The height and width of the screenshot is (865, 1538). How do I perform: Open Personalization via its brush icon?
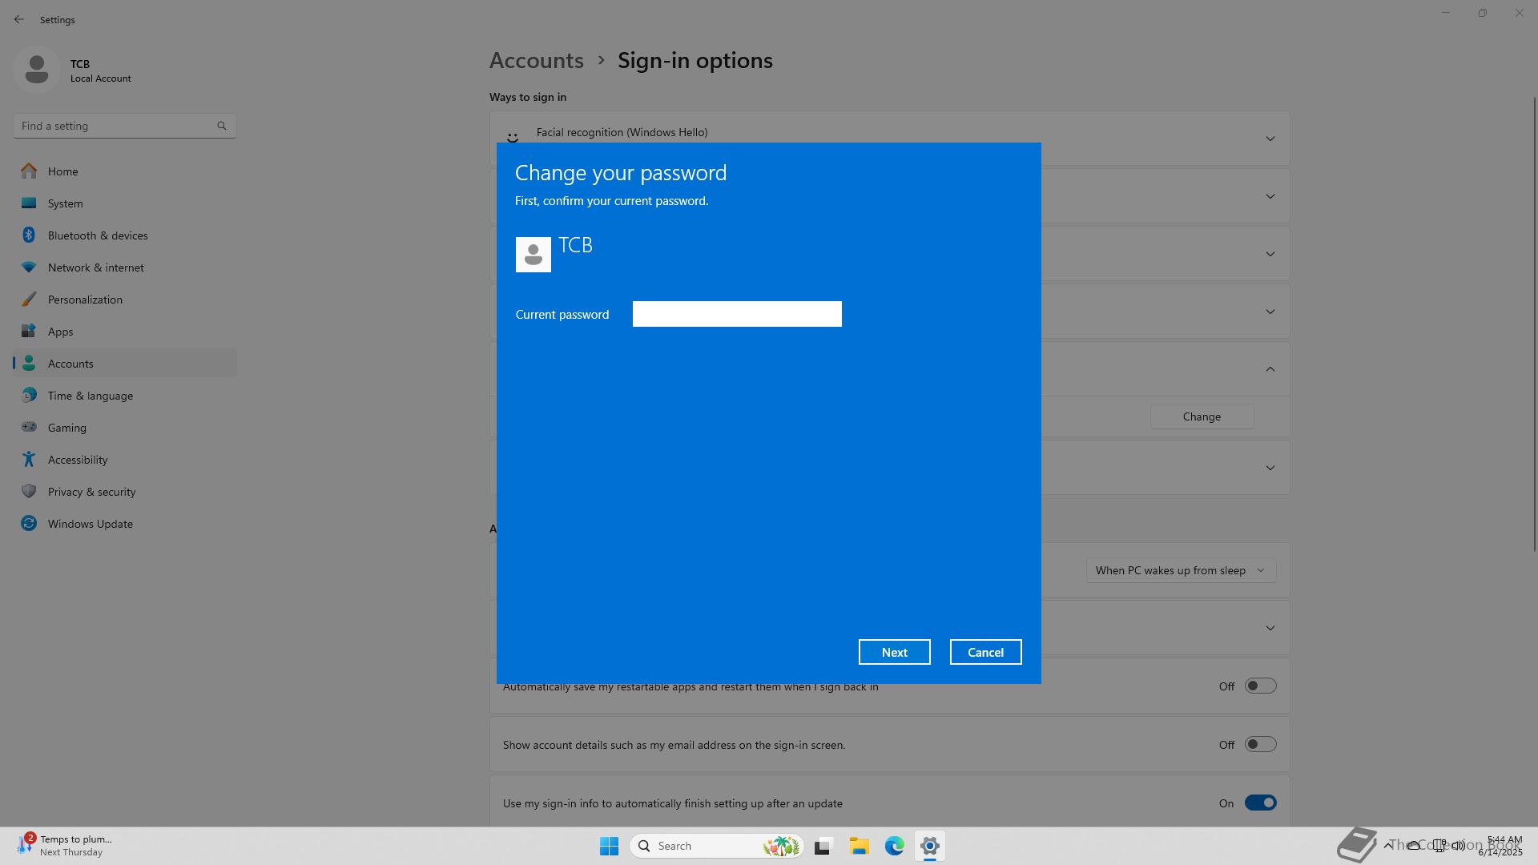click(29, 300)
